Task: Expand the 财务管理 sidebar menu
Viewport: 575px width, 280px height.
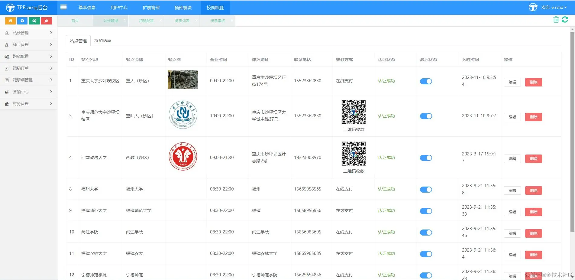Action: pos(28,104)
